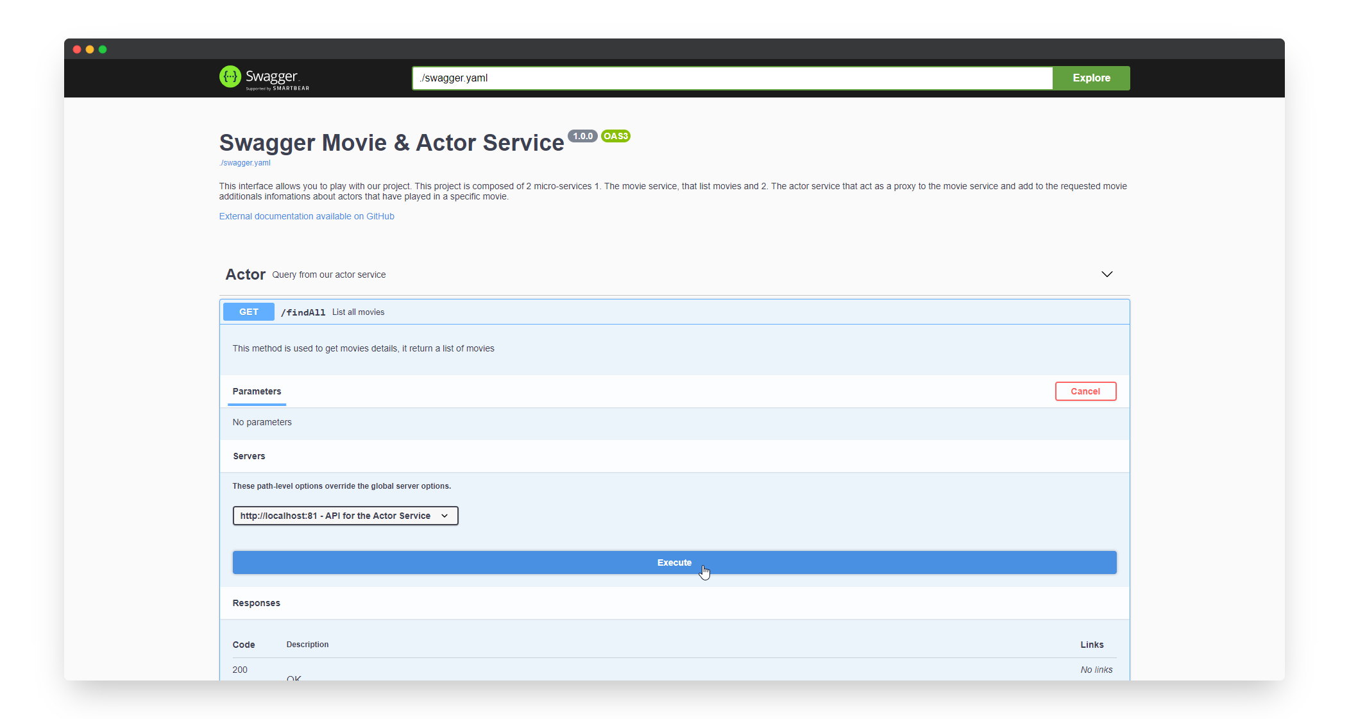This screenshot has width=1349, height=719.
Task: Open the ./swagger.yaml link under title
Action: coord(245,163)
